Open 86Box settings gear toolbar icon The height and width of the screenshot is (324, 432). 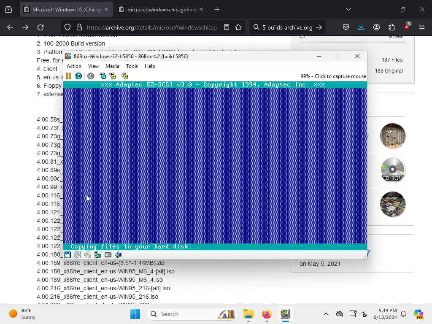click(x=125, y=76)
